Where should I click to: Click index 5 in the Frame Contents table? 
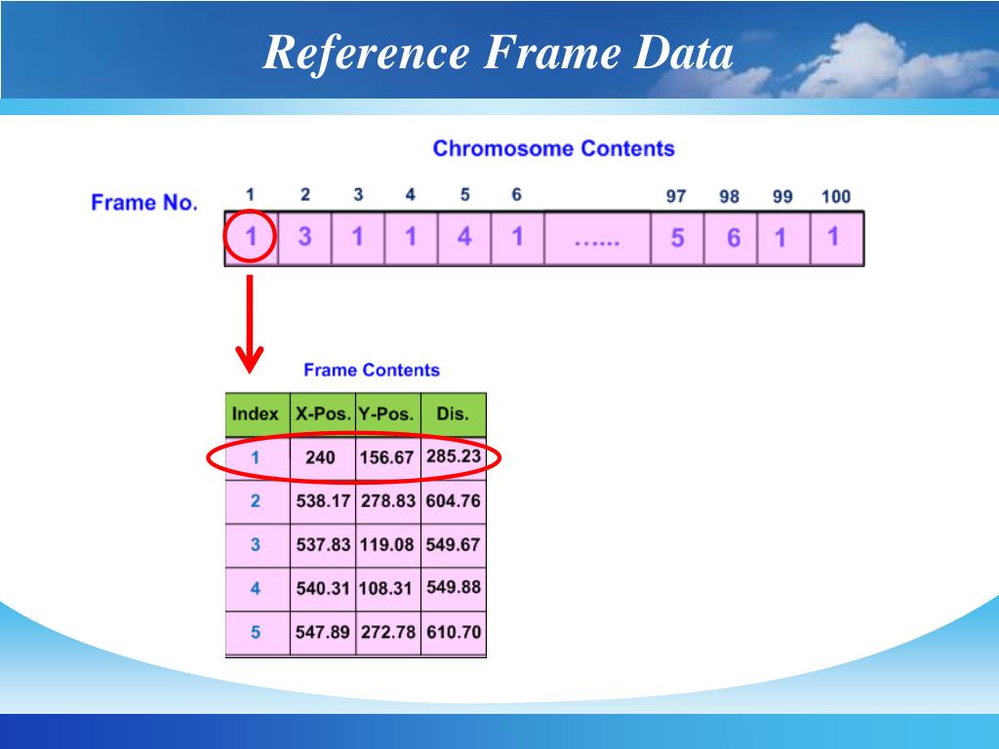(255, 632)
